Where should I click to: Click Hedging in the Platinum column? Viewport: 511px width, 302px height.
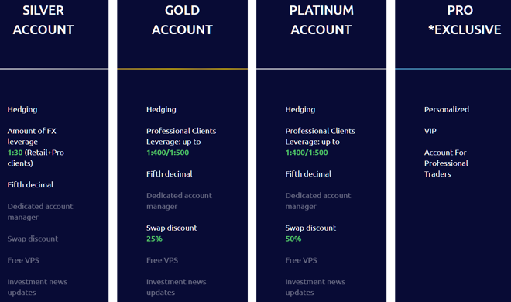300,109
